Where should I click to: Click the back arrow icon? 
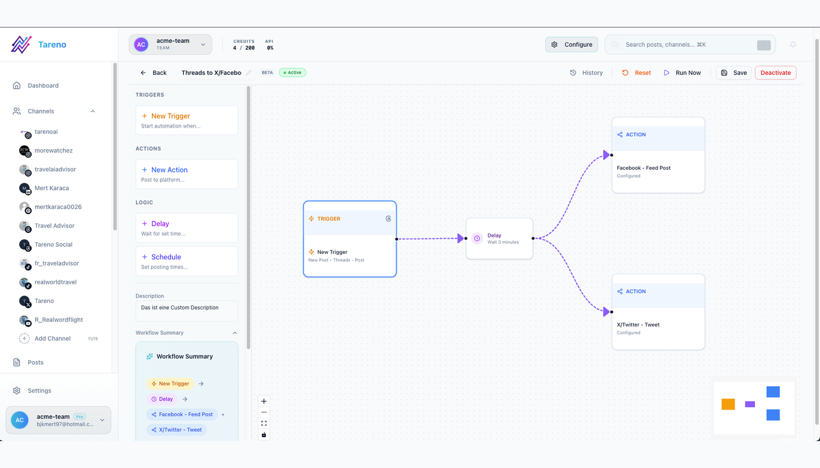tap(143, 73)
